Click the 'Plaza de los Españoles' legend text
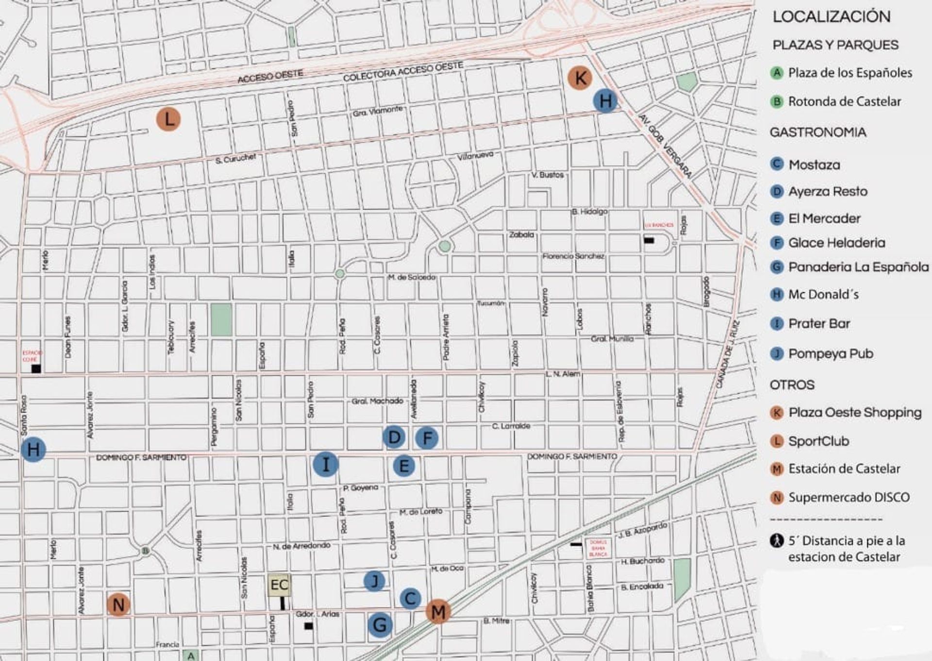Screen dimensions: 932x661 coord(850,73)
